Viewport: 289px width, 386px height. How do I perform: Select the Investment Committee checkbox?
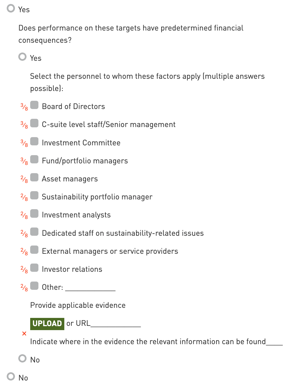click(x=34, y=142)
